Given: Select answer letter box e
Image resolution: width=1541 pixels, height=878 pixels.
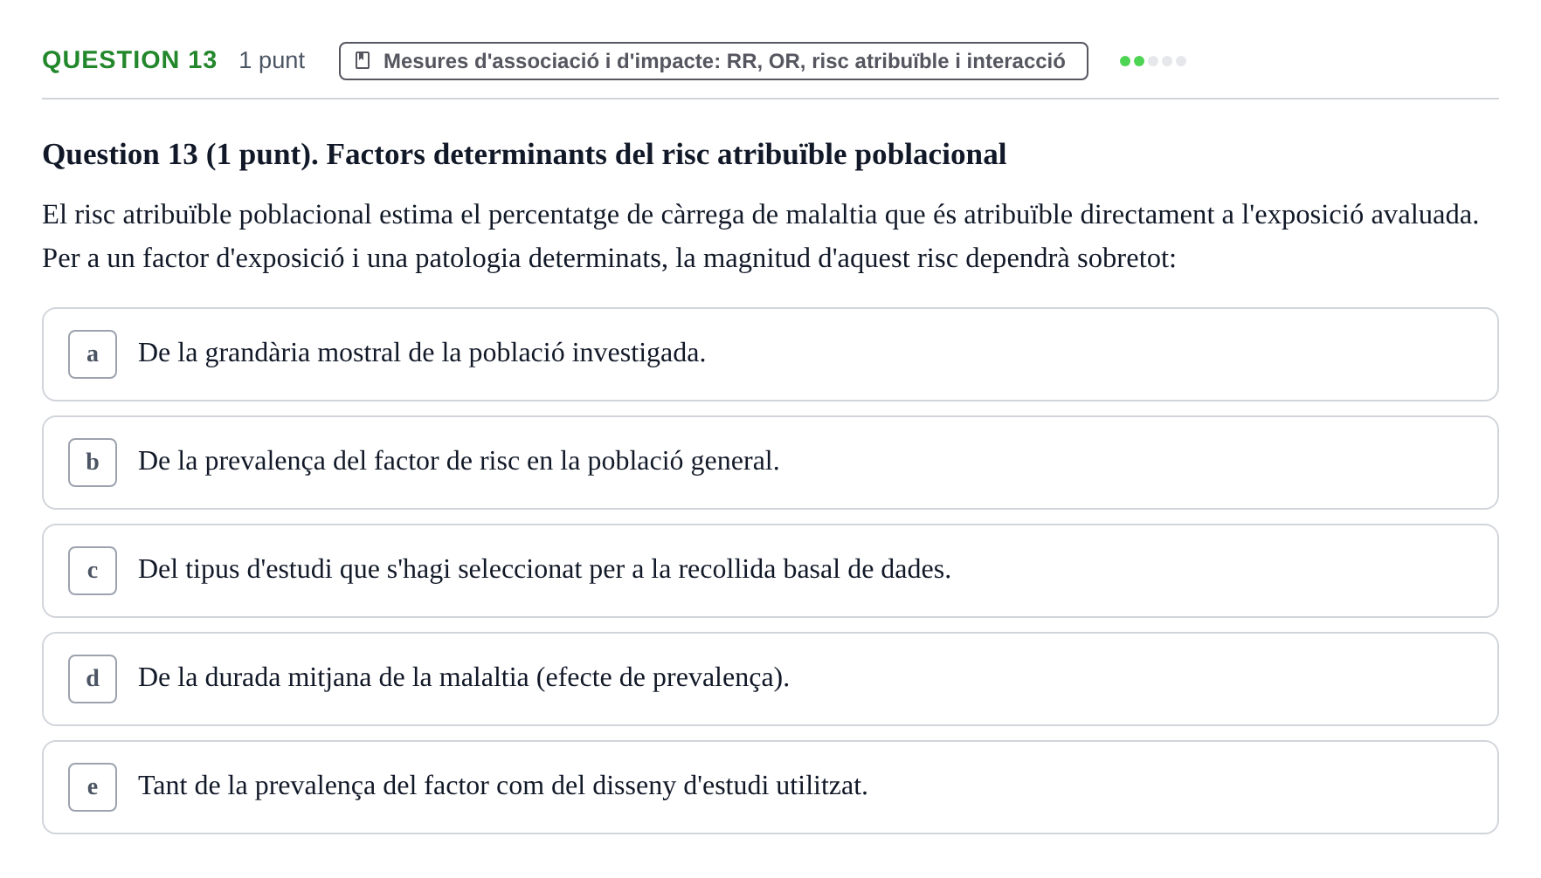Looking at the screenshot, I should 93,787.
